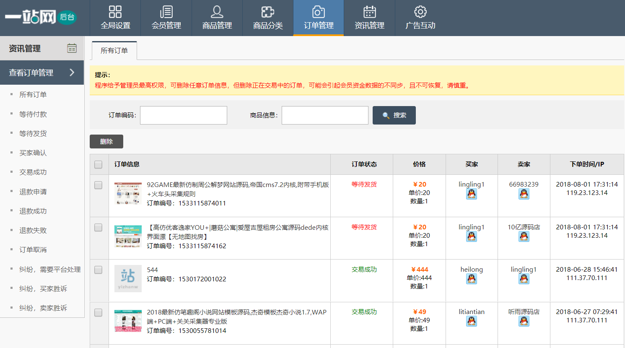Open 商品分类 category puzzle icon

pyautogui.click(x=267, y=12)
